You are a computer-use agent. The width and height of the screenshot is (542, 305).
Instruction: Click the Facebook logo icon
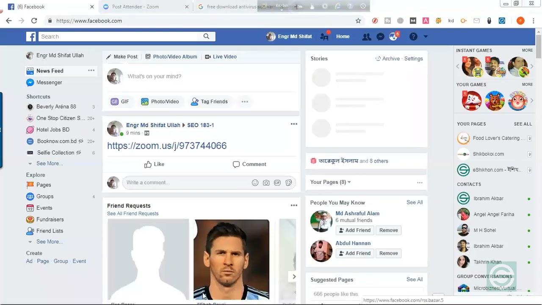pyautogui.click(x=31, y=37)
